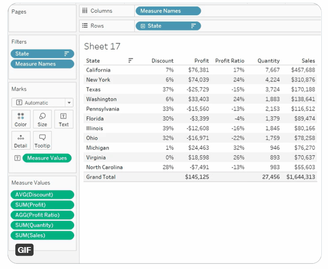The image size is (328, 269).
Task: Select the Illinois row label
Action: 94,128
